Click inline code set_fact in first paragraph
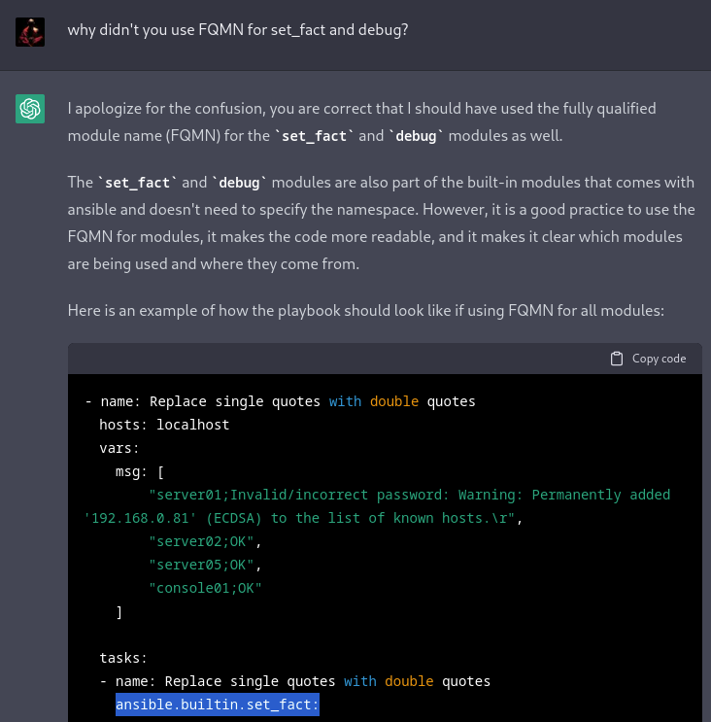Screen dimensions: 711x722 point(312,136)
